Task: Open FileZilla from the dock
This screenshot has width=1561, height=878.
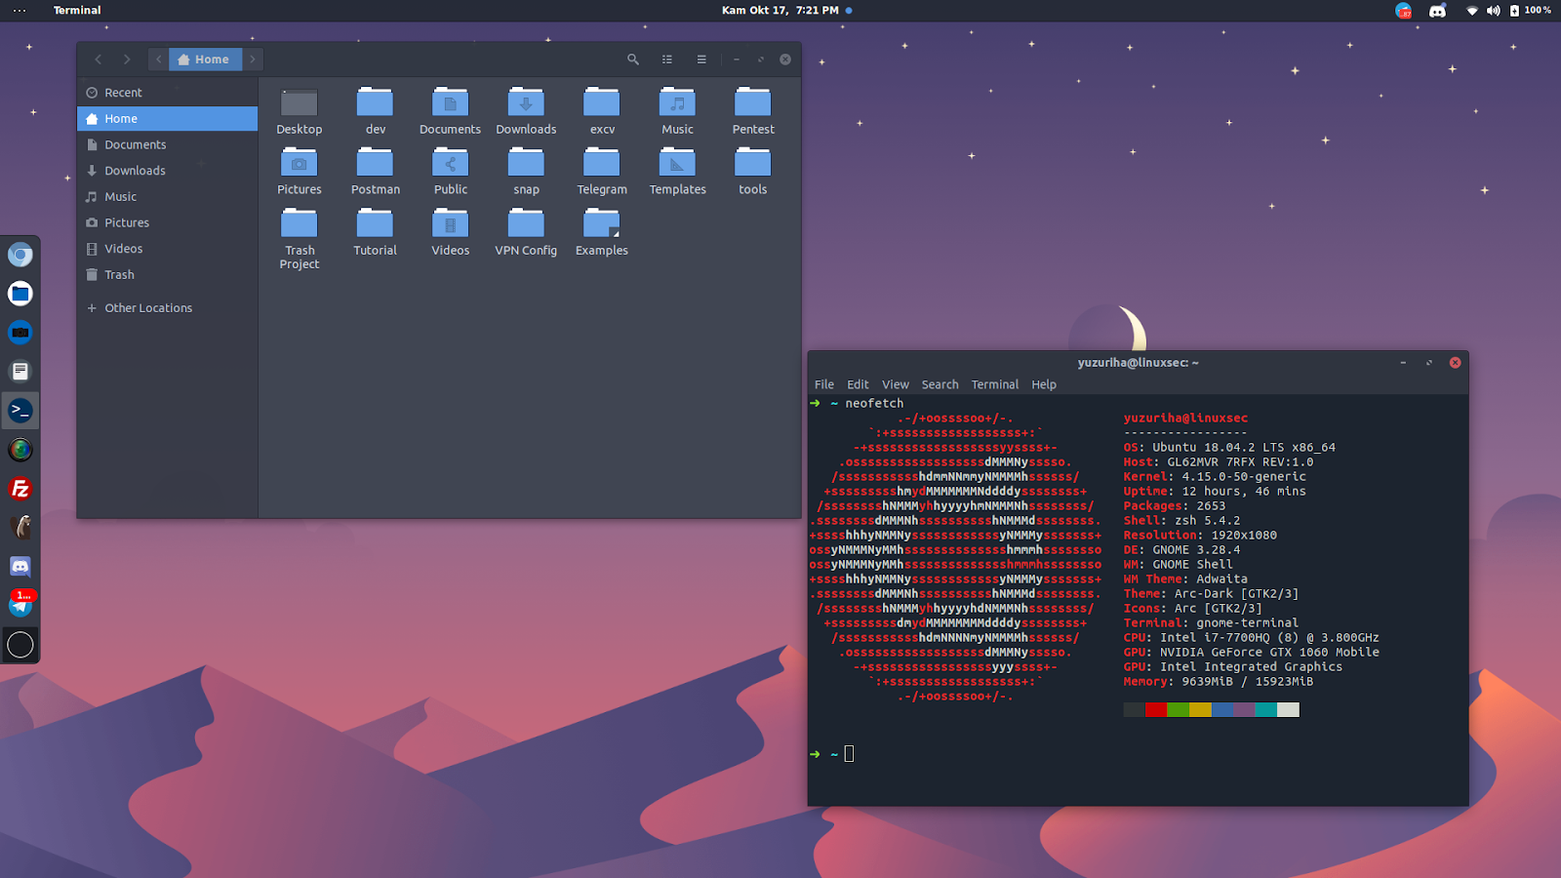Action: [20, 488]
